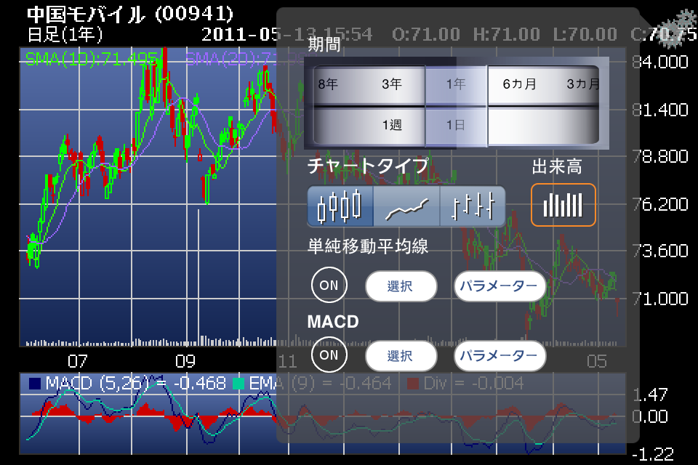
Task: Open パラメーター for simple moving average
Action: (x=500, y=286)
